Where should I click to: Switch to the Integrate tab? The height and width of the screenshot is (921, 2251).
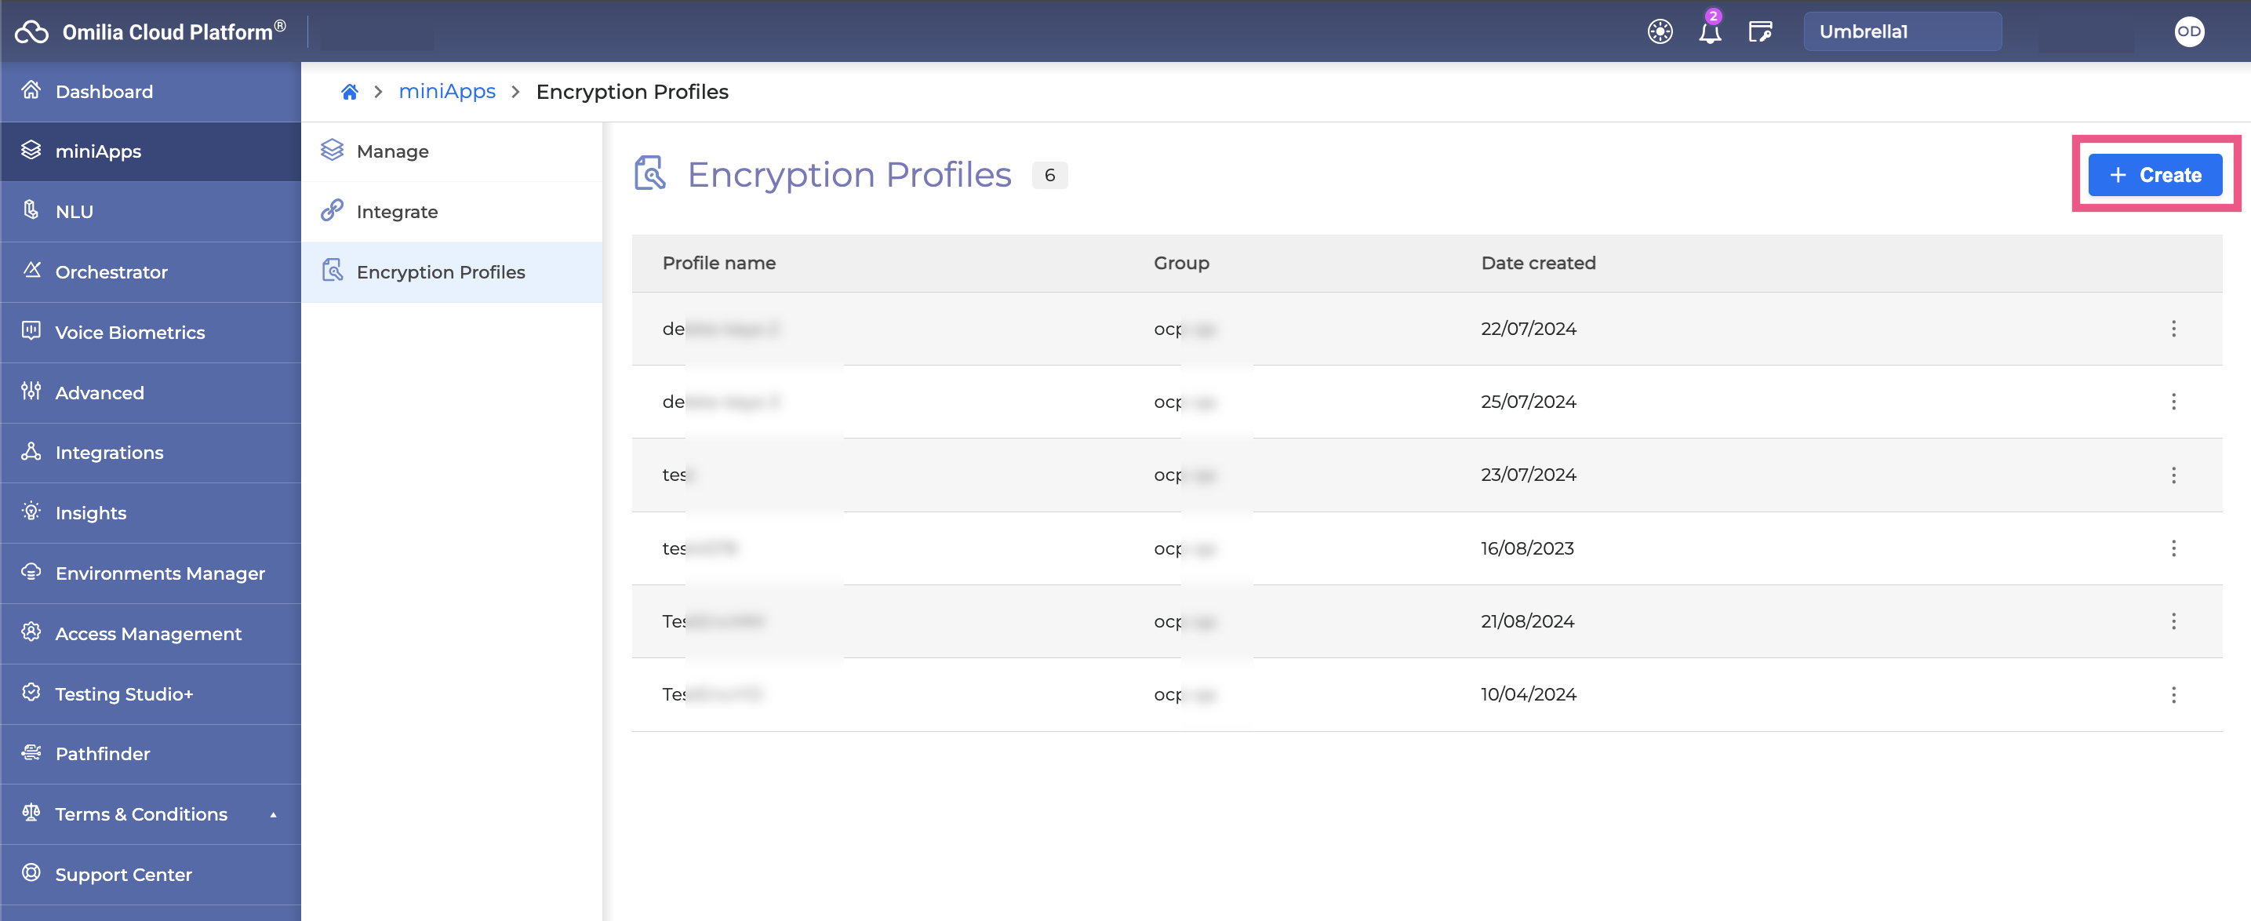[397, 210]
